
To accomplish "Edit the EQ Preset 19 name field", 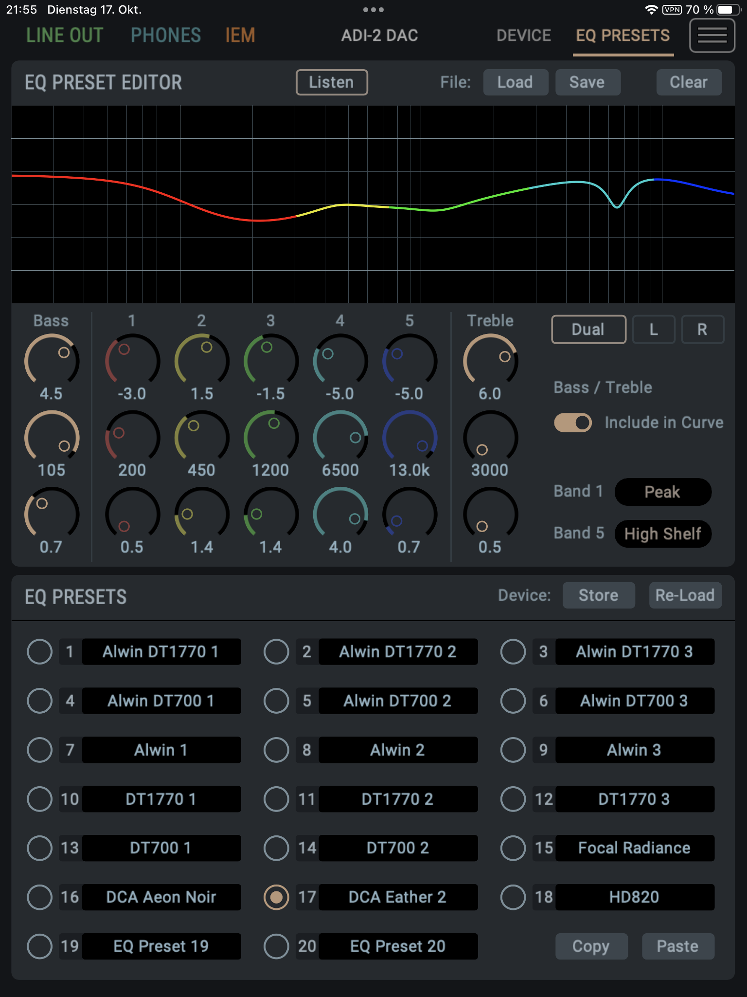I will (161, 946).
